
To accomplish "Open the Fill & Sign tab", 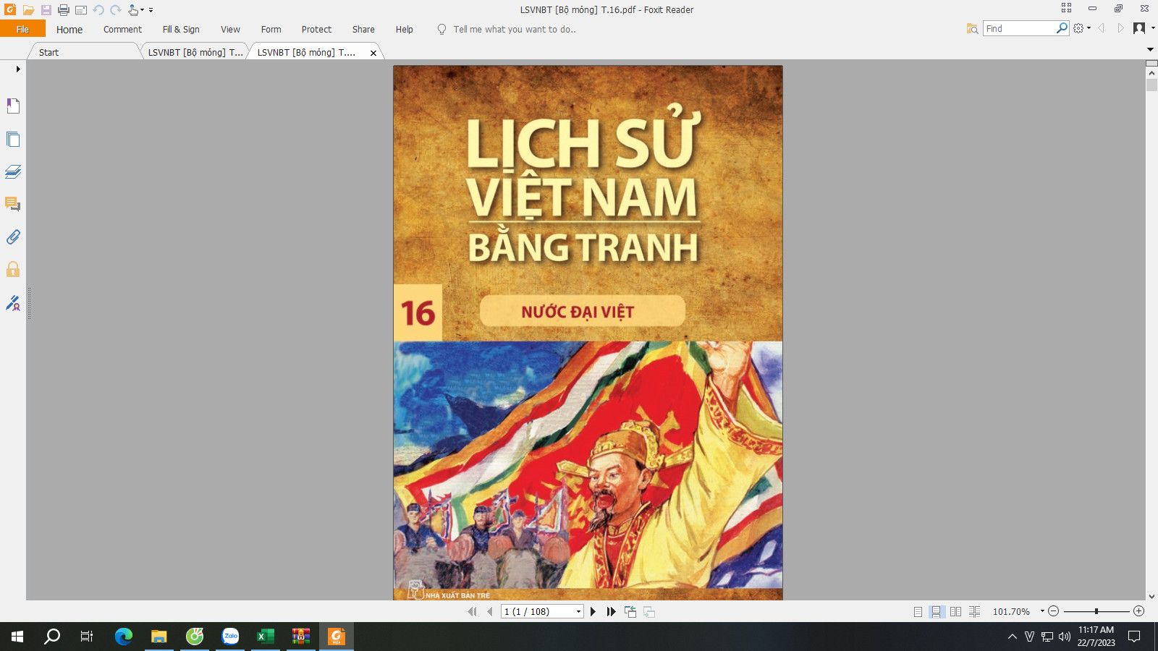I will coord(181,30).
